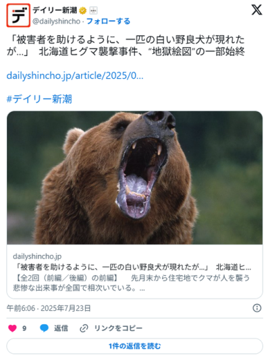
Task: Open the デイリー新潮 account name
Action: tap(55, 10)
